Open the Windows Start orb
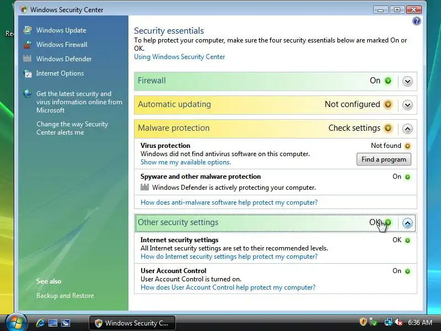 coord(16,323)
